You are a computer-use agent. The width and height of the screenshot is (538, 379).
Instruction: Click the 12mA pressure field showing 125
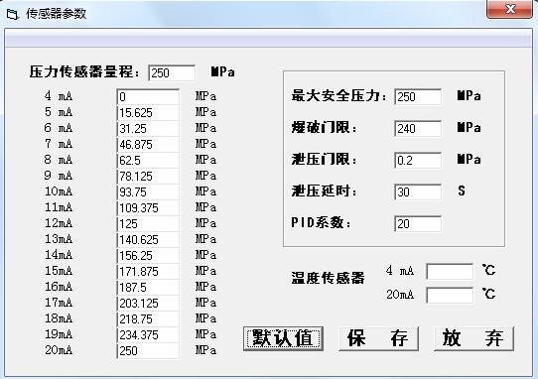point(148,223)
